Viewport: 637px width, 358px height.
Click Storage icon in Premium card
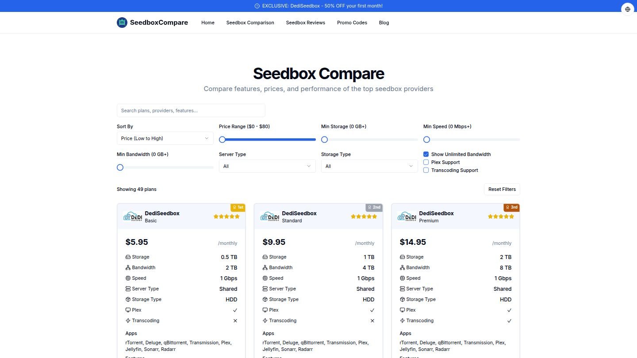[402, 257]
